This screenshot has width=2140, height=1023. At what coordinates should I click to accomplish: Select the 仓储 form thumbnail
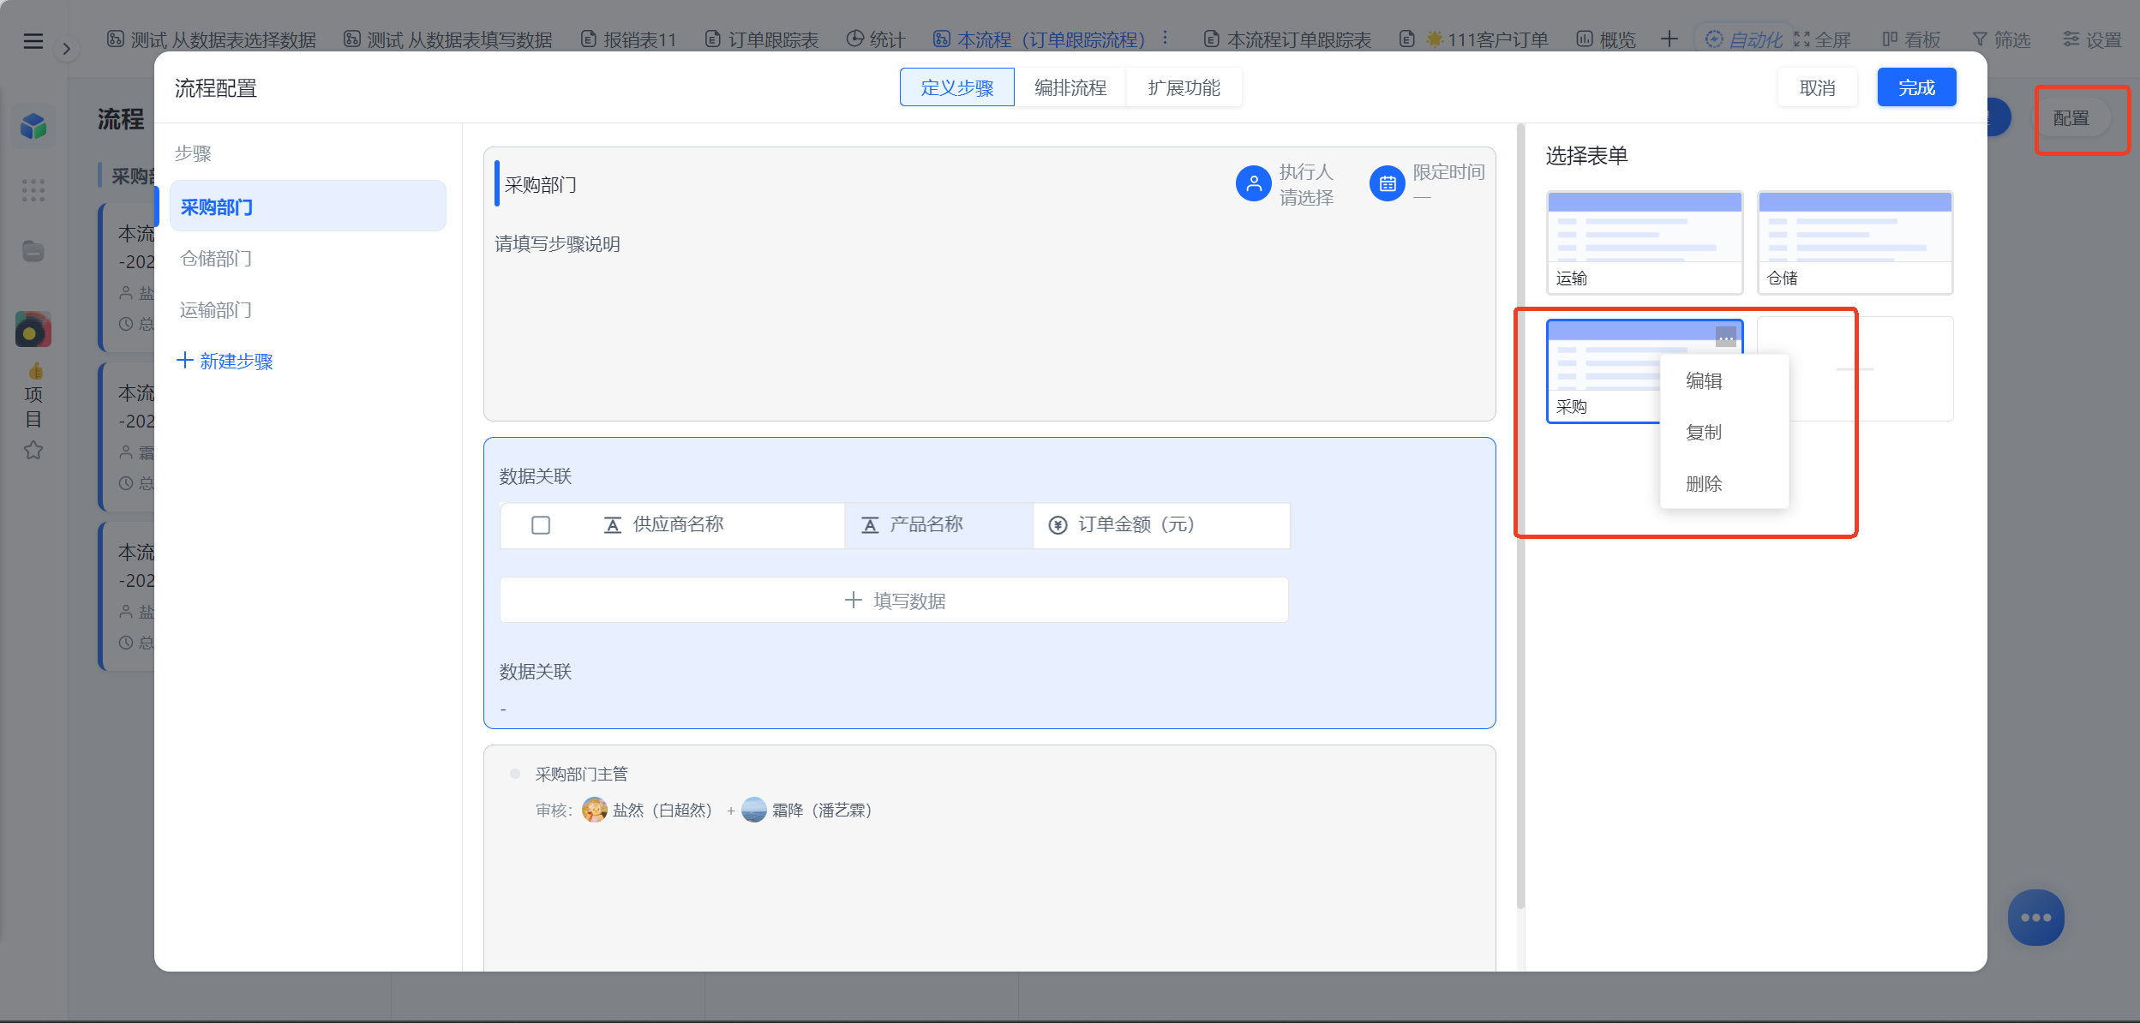[1855, 242]
